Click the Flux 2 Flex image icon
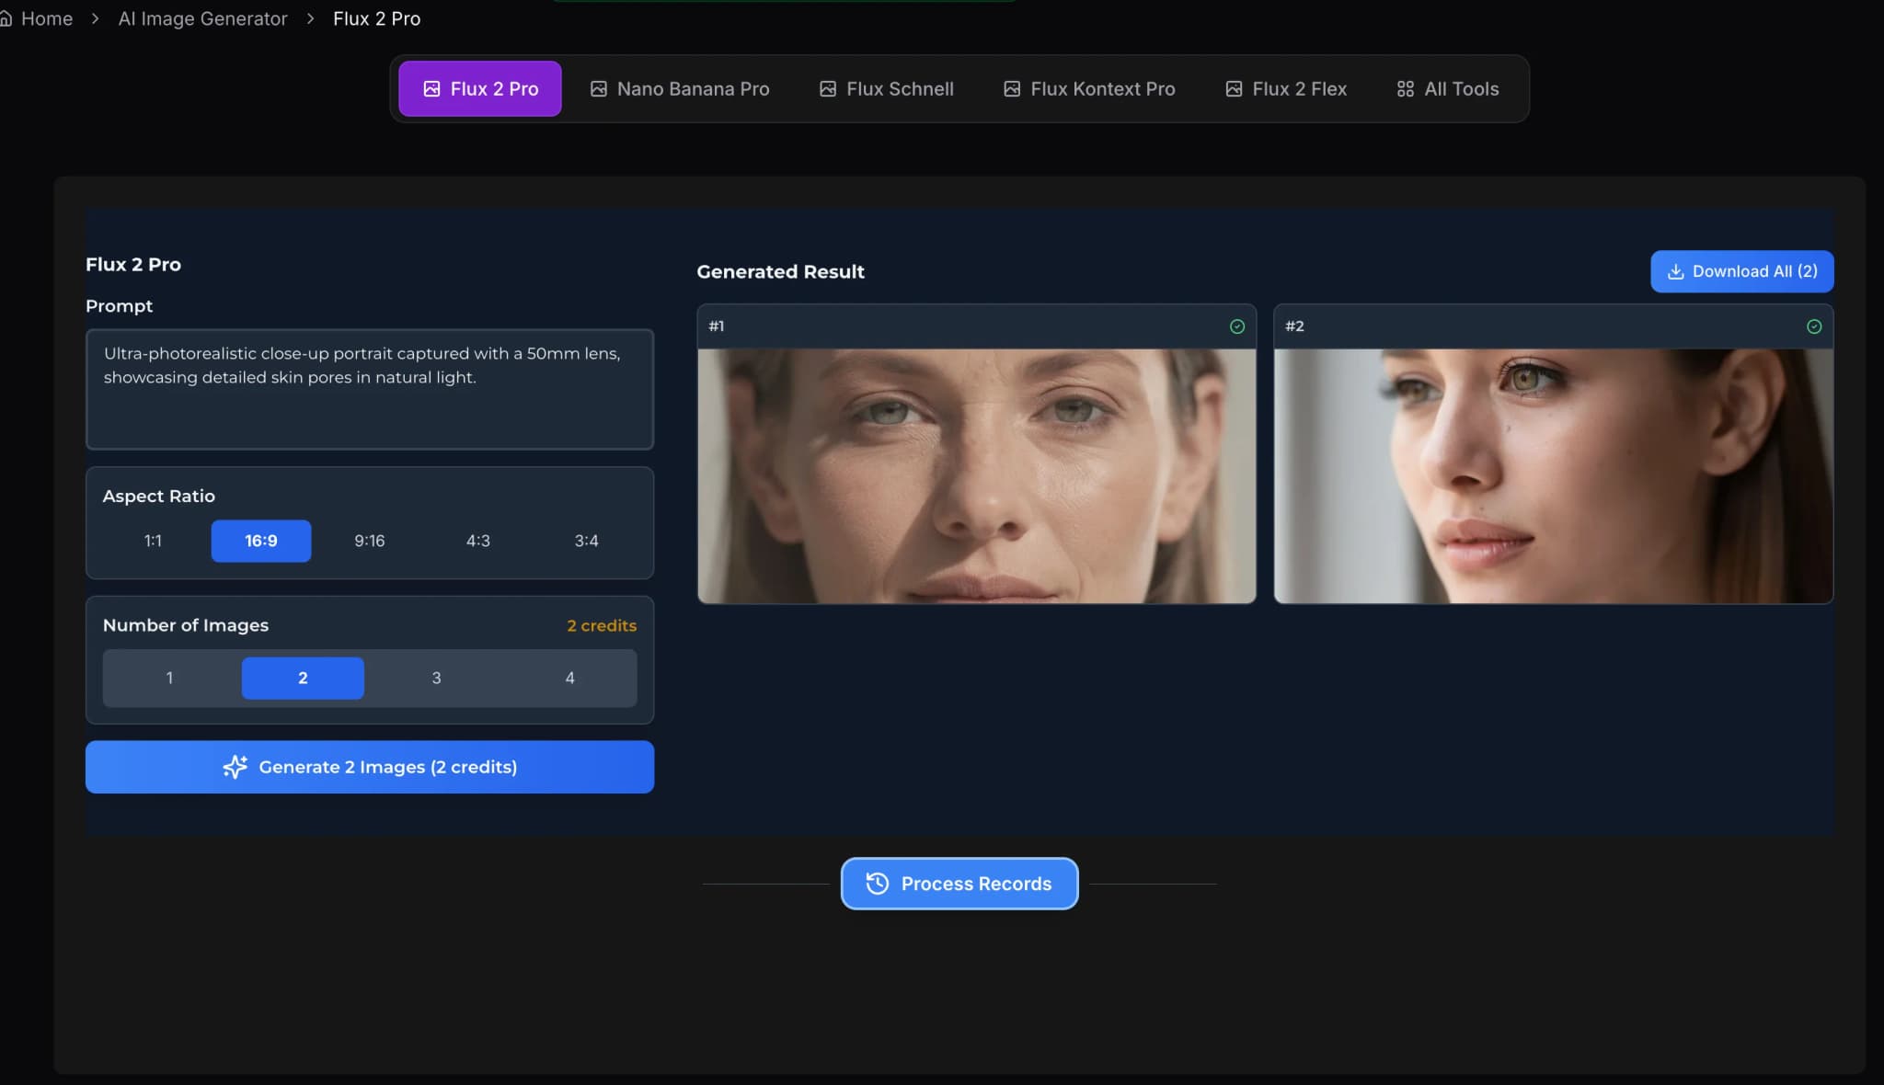Viewport: 1884px width, 1085px height. [x=1233, y=88]
